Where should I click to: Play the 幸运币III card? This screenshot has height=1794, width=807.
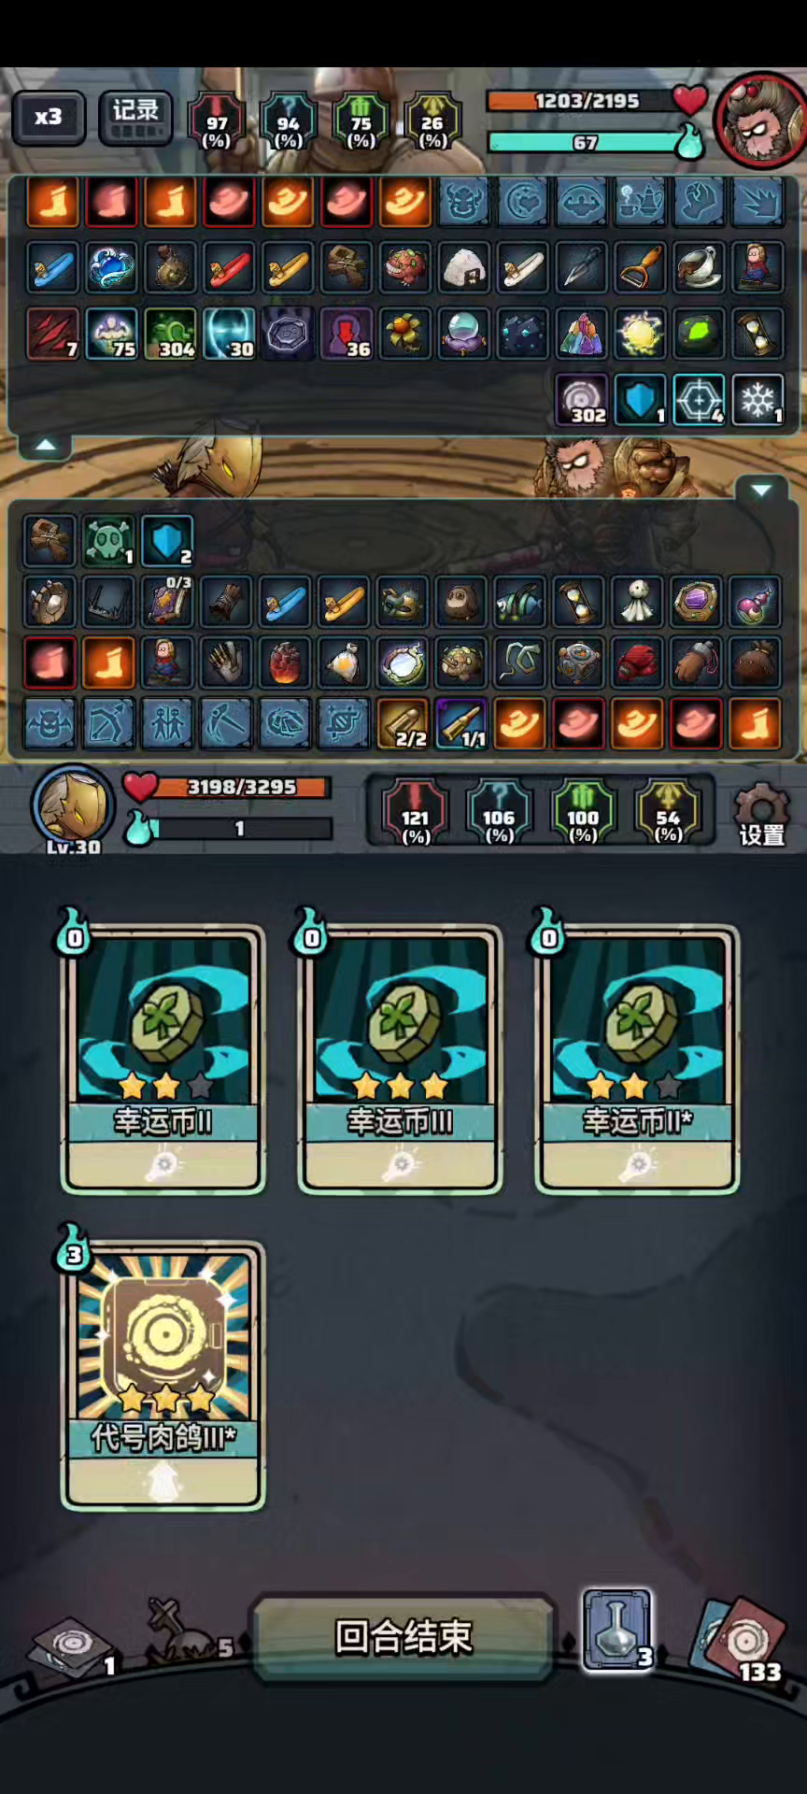point(400,1059)
